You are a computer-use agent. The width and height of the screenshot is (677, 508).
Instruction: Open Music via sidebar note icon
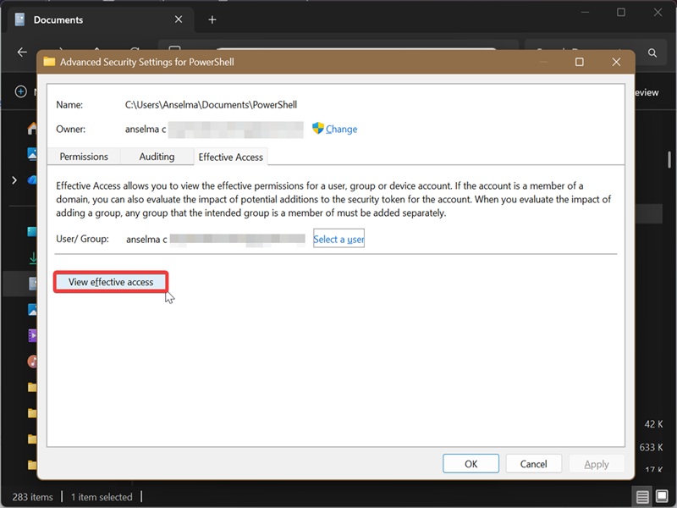[x=32, y=362]
